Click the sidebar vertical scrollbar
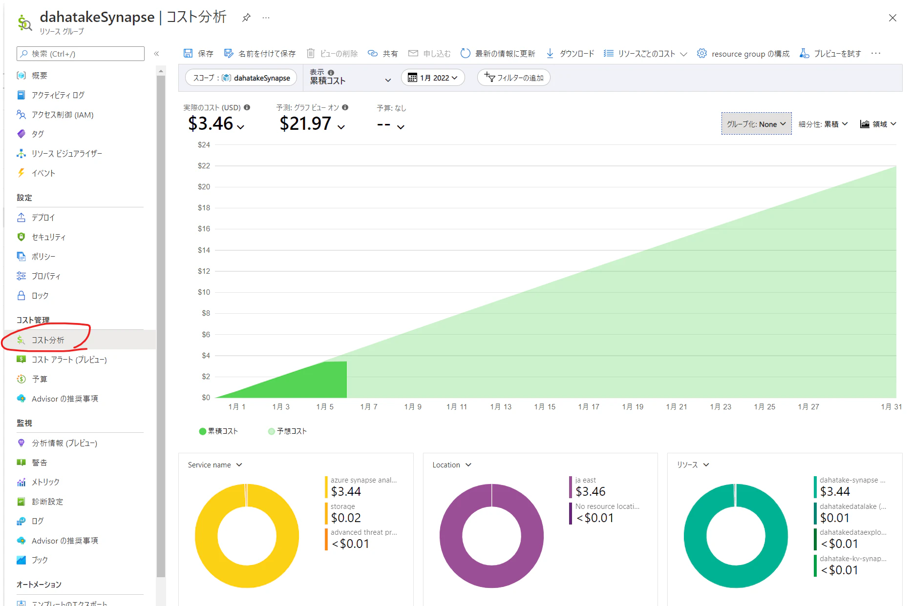912x606 pixels. tap(161, 326)
